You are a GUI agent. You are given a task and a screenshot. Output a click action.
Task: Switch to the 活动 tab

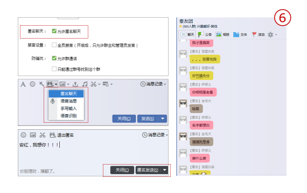258,35
